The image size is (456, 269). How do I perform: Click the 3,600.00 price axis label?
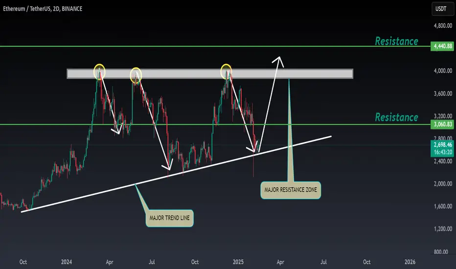[443, 93]
